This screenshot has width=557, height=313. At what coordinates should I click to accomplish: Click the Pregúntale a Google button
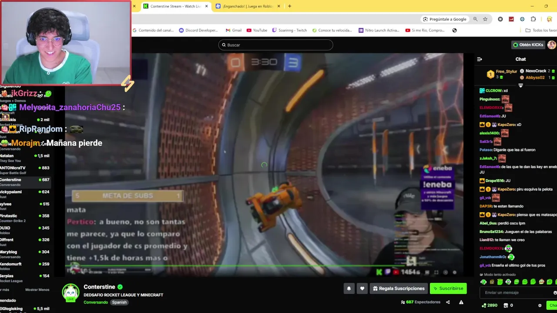coord(444,19)
